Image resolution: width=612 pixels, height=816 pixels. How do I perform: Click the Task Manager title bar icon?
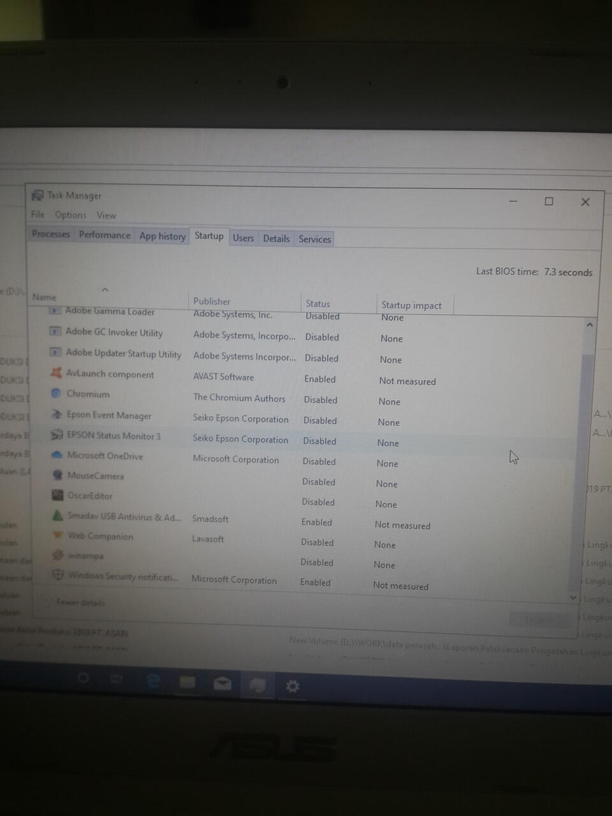[x=38, y=195]
